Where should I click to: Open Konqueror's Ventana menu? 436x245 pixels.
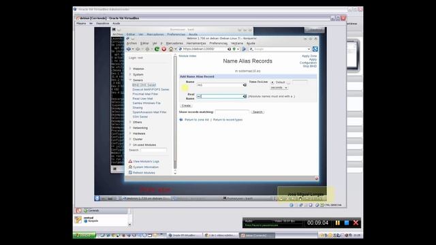click(x=237, y=44)
